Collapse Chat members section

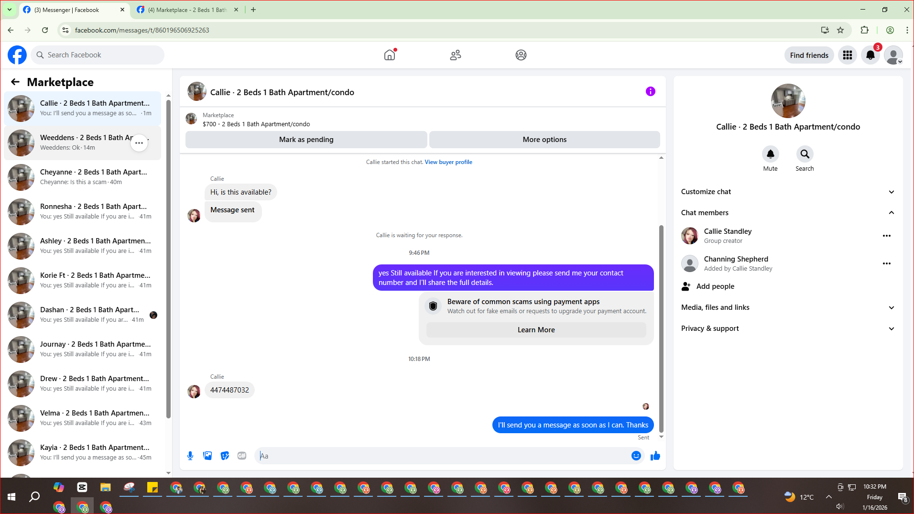coord(788,213)
